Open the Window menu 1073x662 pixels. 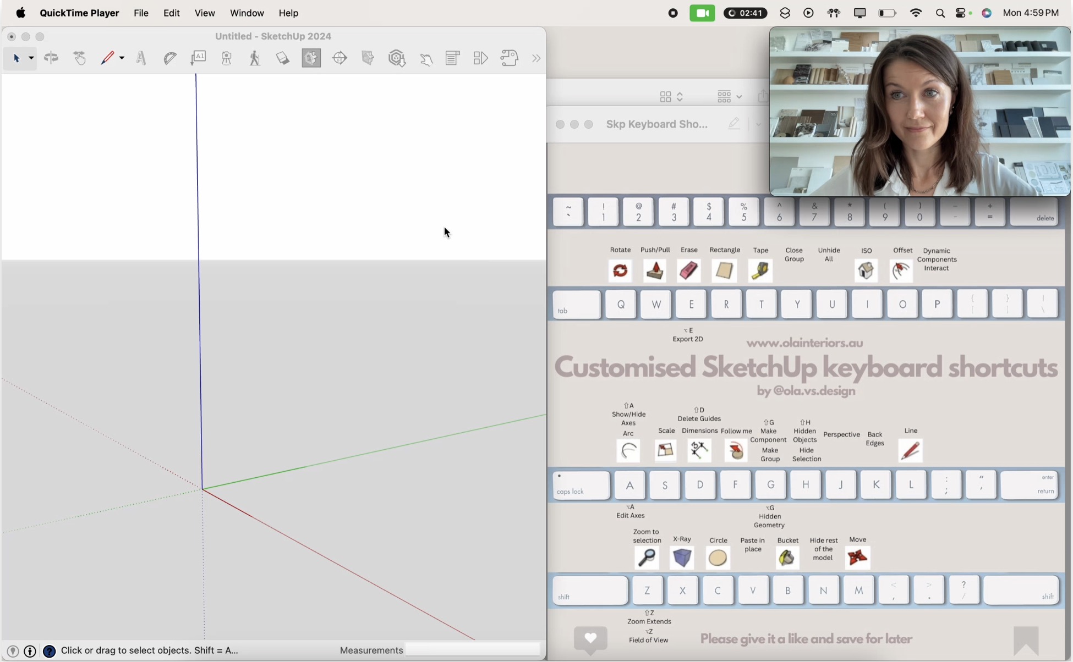[x=246, y=13]
